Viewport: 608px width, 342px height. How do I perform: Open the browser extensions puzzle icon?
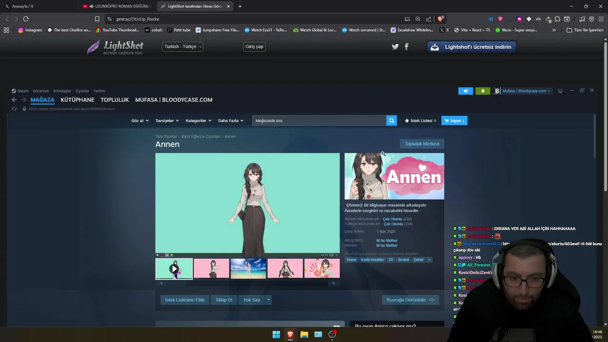(558, 19)
